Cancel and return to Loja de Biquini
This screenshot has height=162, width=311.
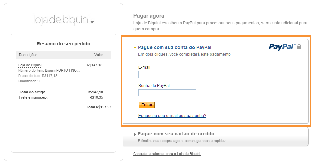(167, 154)
